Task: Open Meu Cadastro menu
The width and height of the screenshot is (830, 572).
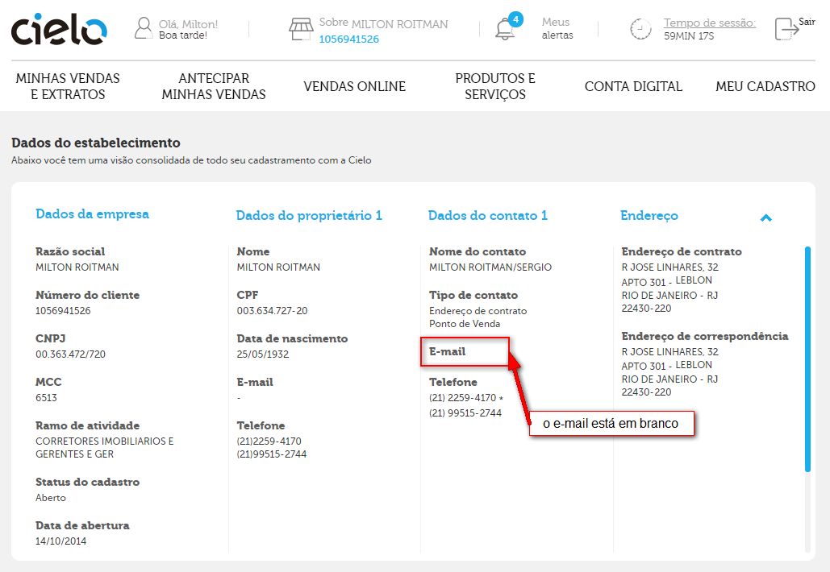Action: (765, 86)
